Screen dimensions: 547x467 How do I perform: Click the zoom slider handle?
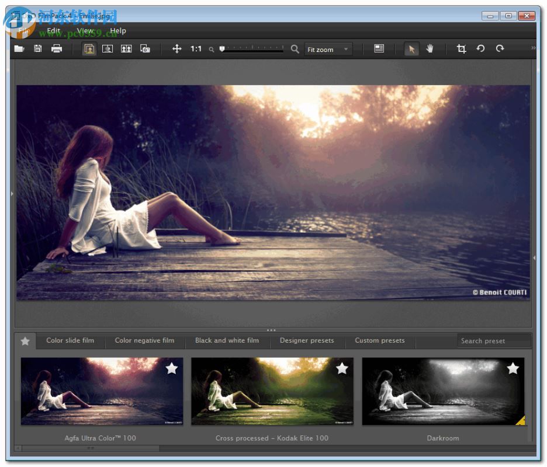pyautogui.click(x=222, y=50)
